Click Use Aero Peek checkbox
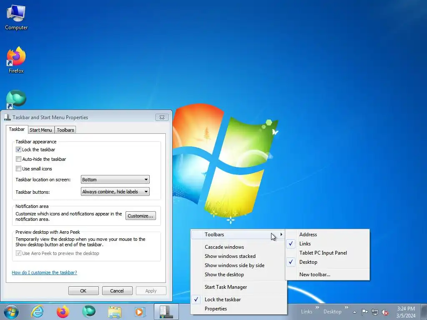 pyautogui.click(x=18, y=253)
